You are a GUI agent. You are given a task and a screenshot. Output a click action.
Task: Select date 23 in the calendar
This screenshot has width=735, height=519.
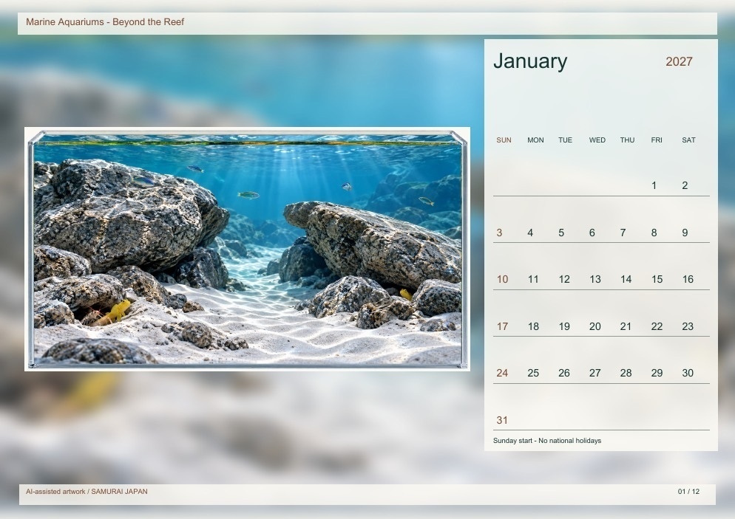point(688,326)
